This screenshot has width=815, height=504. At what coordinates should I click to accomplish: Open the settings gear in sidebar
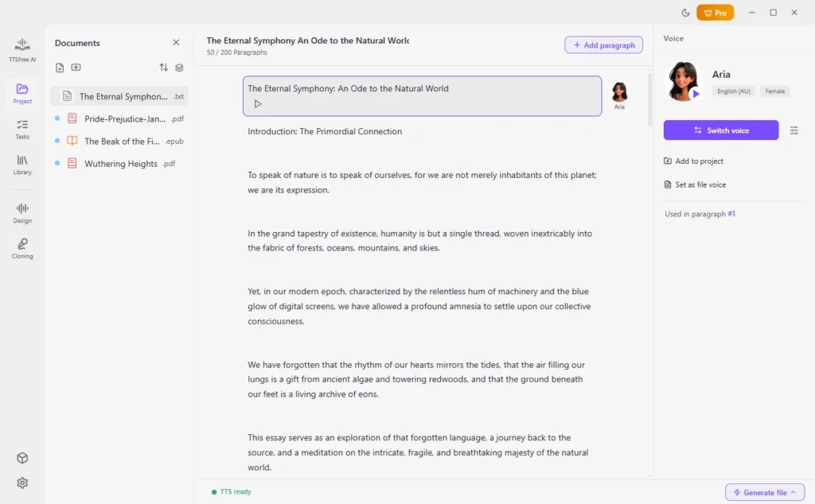[x=22, y=483]
